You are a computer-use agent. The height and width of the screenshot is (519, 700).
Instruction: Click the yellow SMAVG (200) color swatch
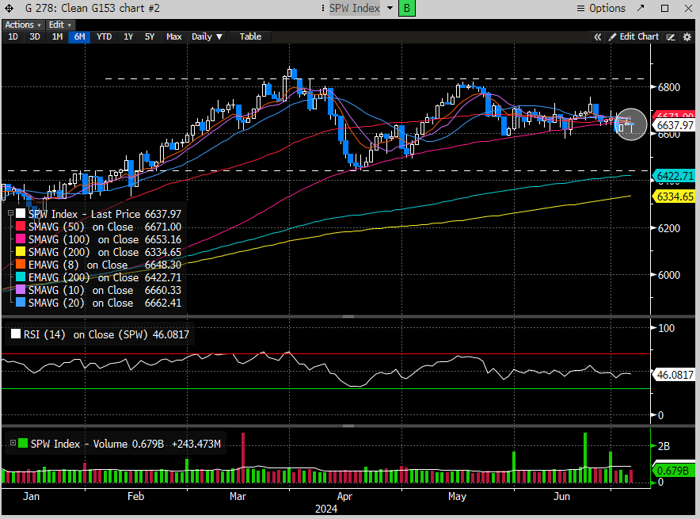[21, 251]
